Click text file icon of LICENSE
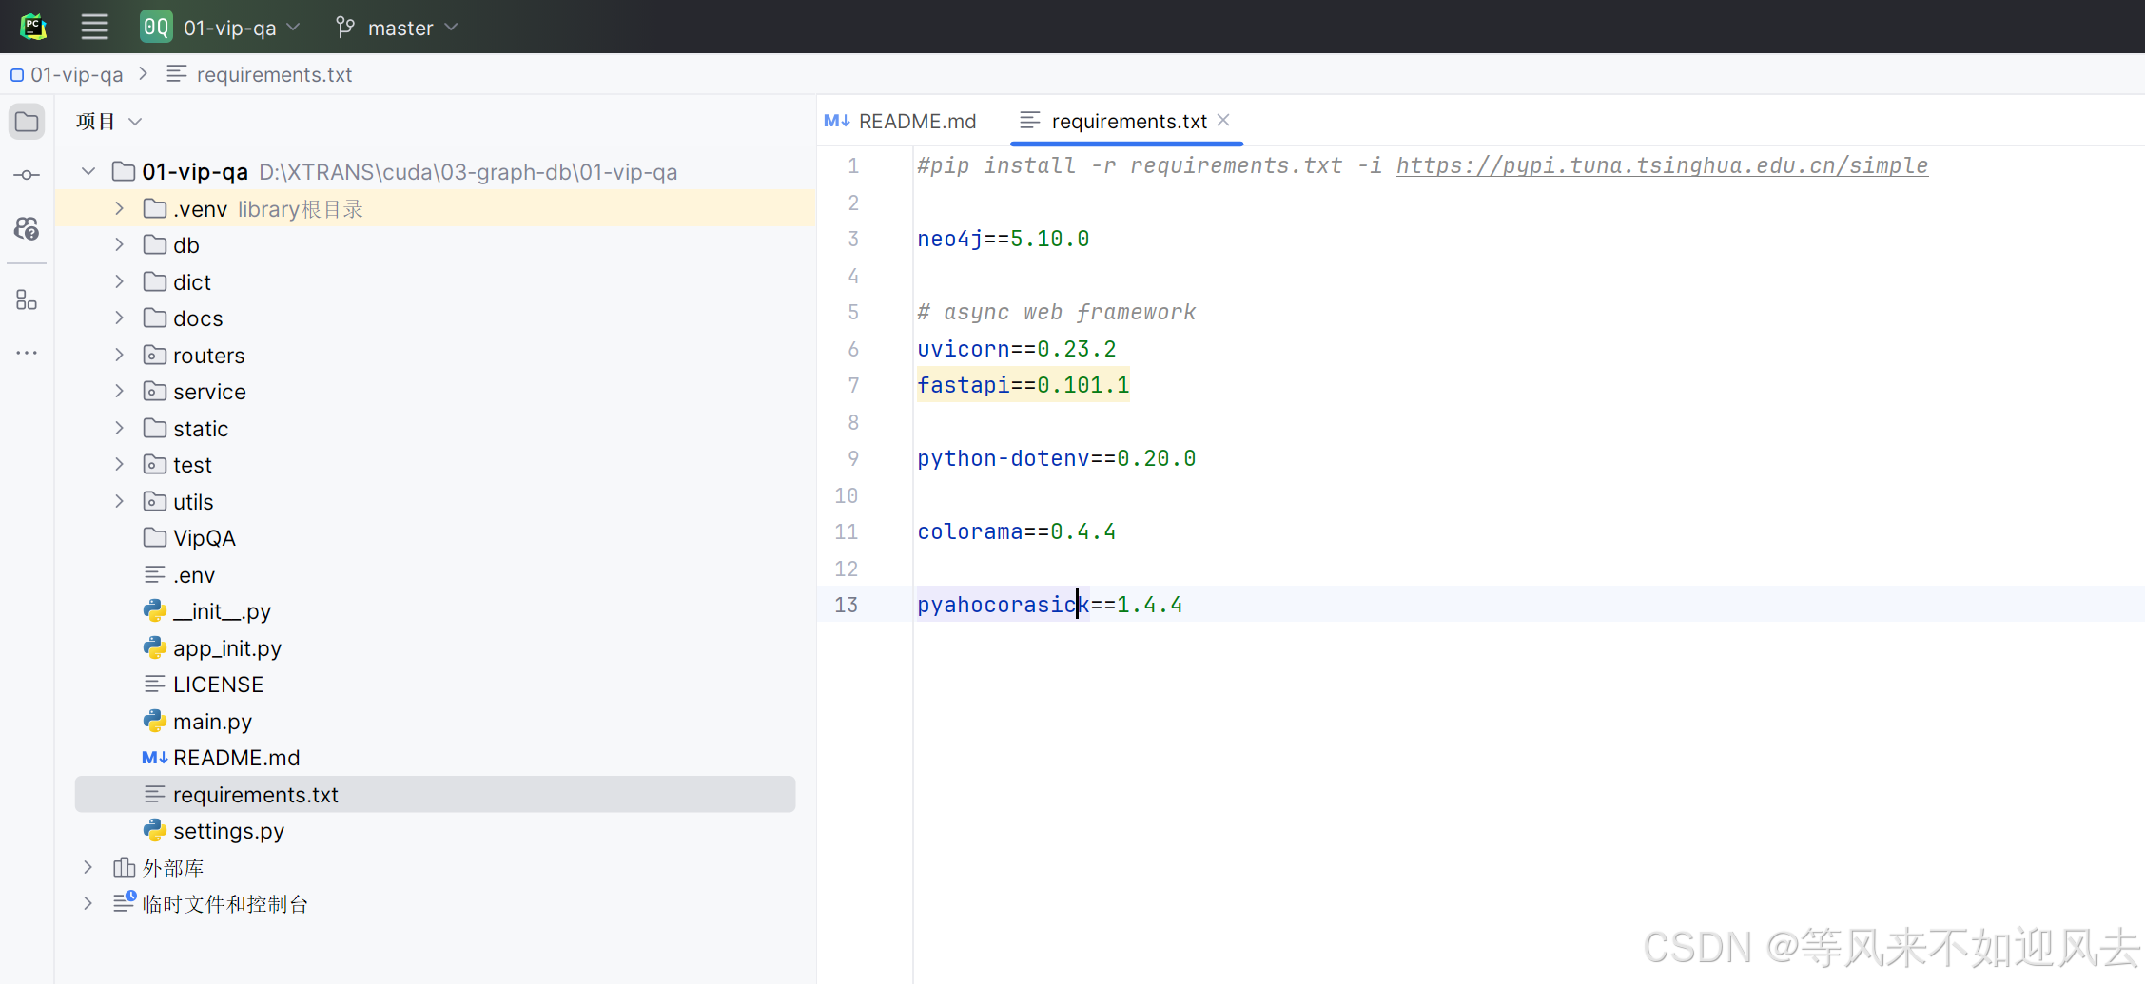2145x984 pixels. (x=155, y=685)
